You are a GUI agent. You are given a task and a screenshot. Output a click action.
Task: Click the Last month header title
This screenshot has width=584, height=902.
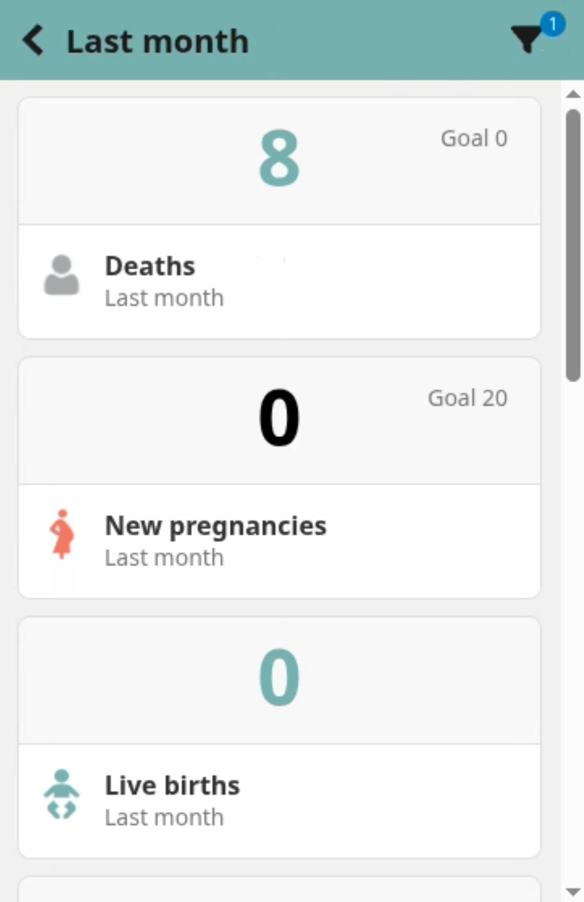click(x=158, y=41)
